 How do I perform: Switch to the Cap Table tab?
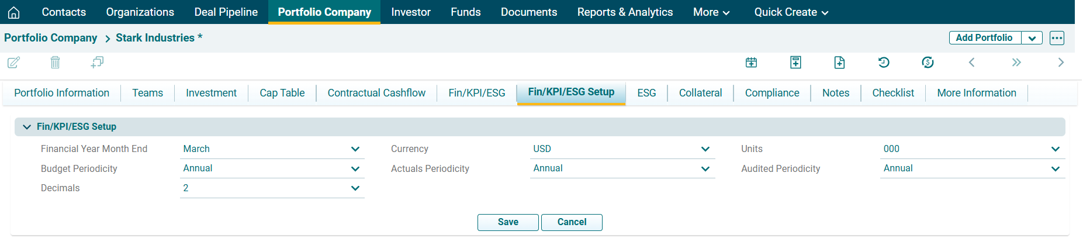coord(282,93)
